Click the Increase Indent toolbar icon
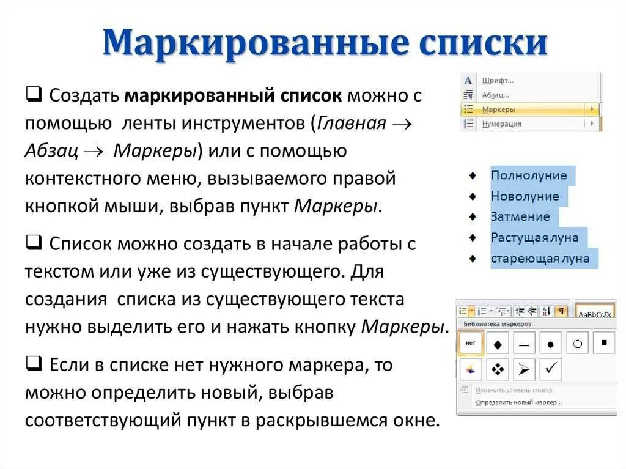 tap(532, 311)
